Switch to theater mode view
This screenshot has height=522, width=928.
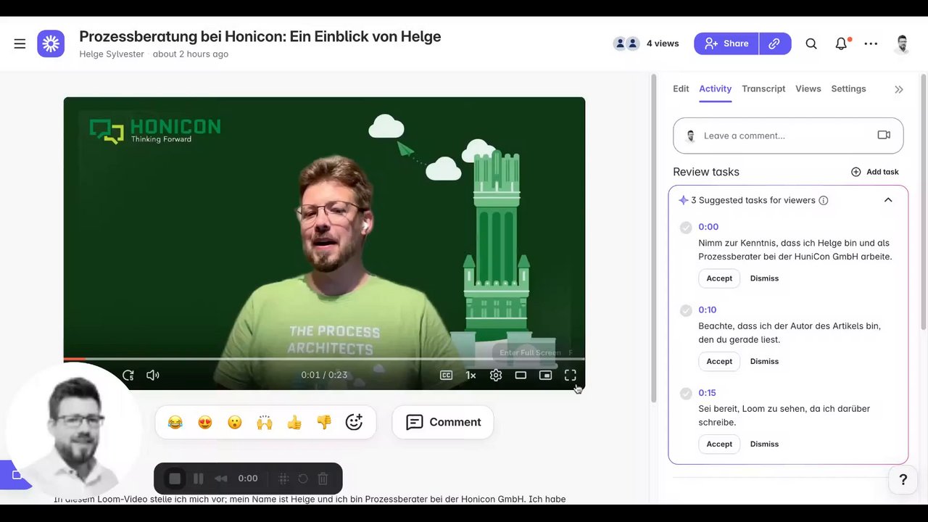[521, 375]
